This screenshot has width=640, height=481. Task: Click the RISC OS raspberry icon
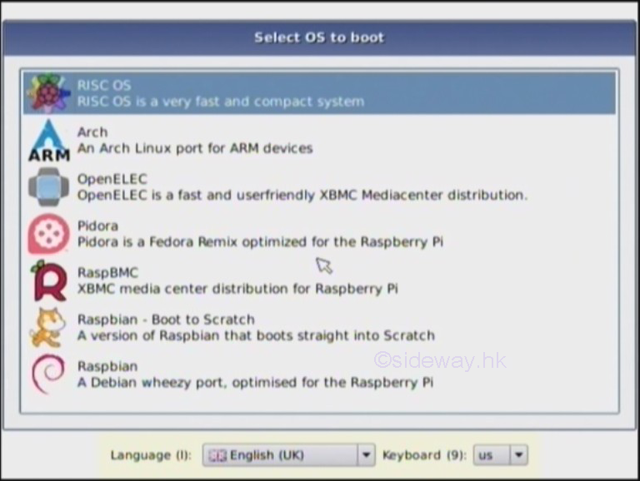pos(48,93)
